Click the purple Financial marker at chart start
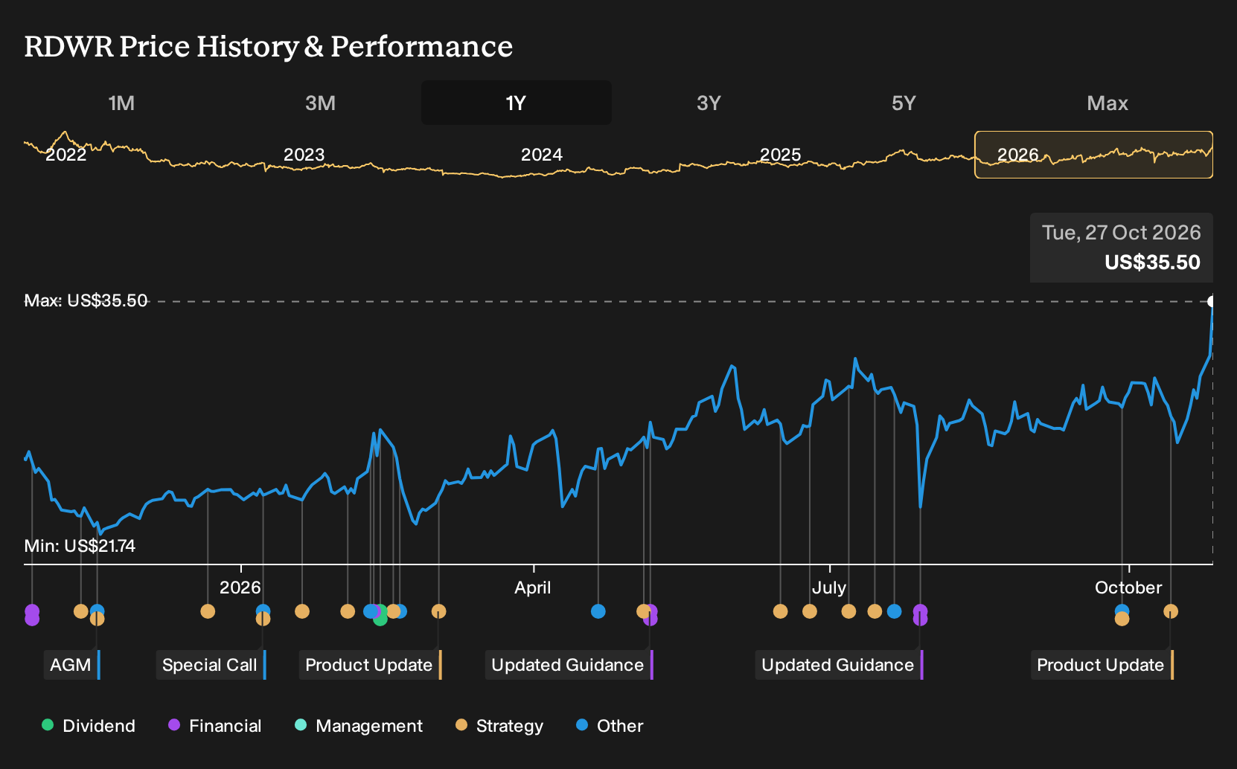1237x769 pixels. coord(32,611)
